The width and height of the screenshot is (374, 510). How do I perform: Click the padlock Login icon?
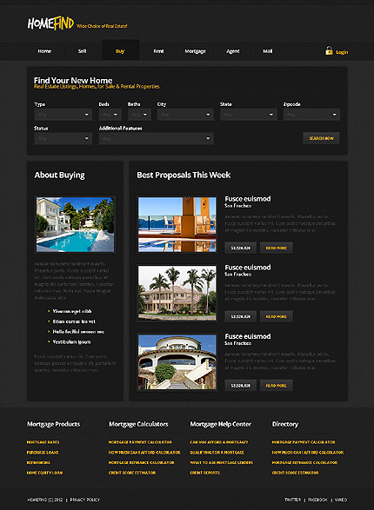[329, 50]
